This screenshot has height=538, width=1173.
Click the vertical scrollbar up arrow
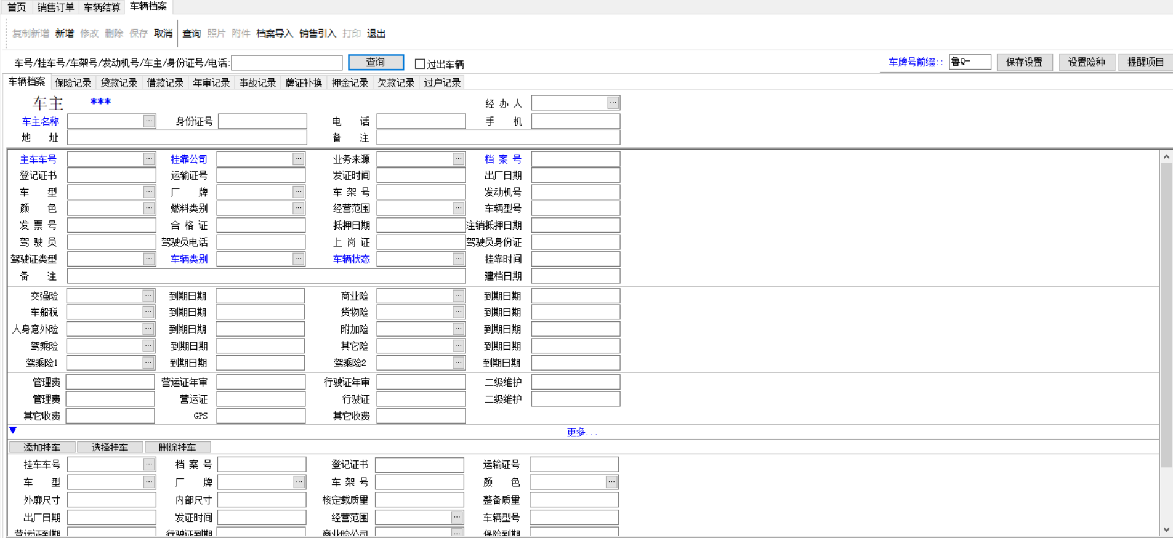pos(1166,157)
